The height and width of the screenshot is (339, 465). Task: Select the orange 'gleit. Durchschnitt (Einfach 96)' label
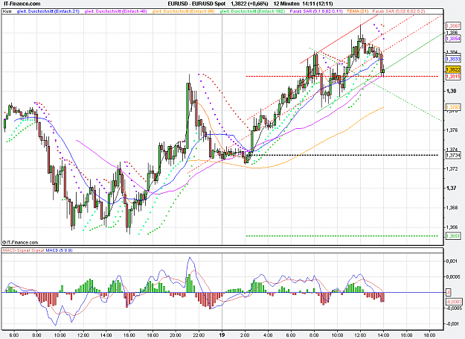183,11
